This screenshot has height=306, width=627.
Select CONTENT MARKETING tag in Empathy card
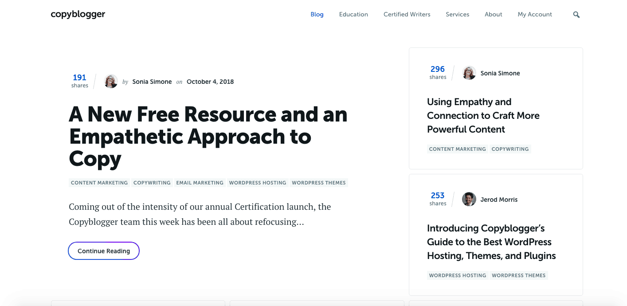458,149
